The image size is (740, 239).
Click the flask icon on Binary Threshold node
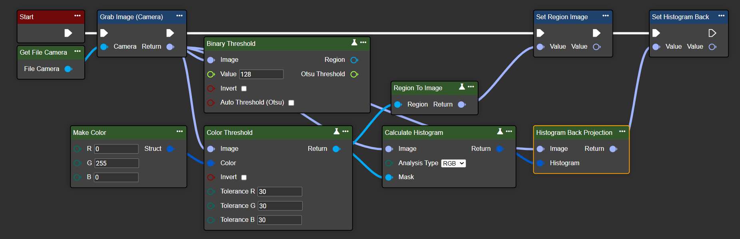click(354, 43)
